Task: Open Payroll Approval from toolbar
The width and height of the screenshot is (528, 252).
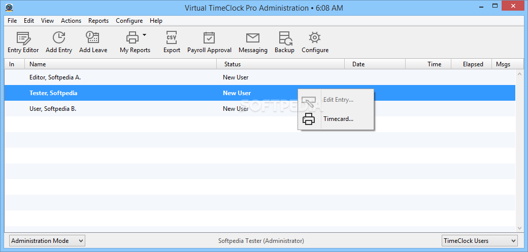Action: 210,43
